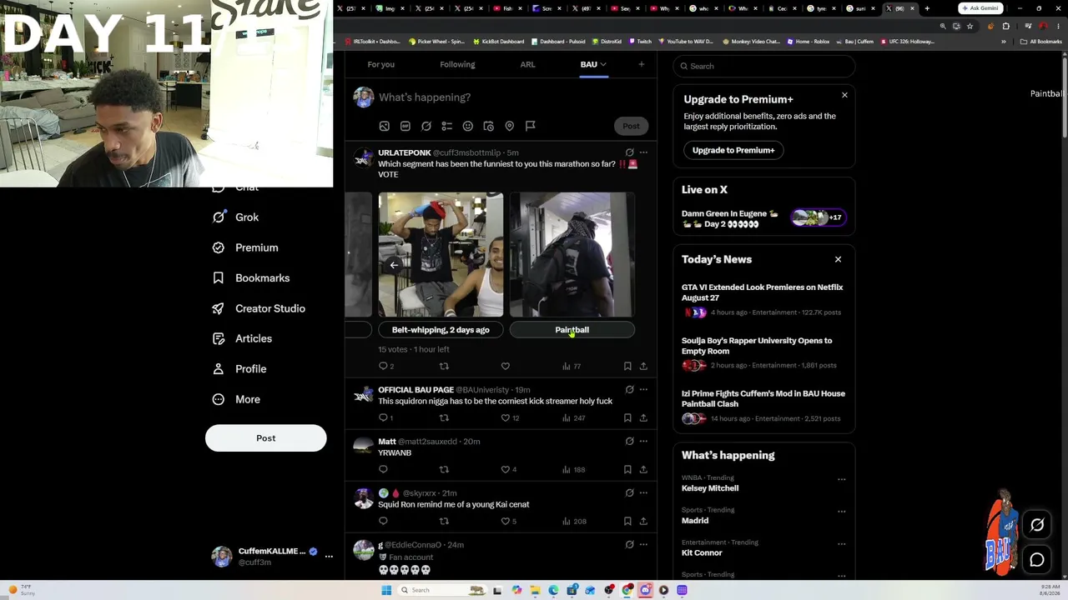1068x600 pixels.
Task: Like Matt's YRWANB post
Action: pyautogui.click(x=505, y=469)
